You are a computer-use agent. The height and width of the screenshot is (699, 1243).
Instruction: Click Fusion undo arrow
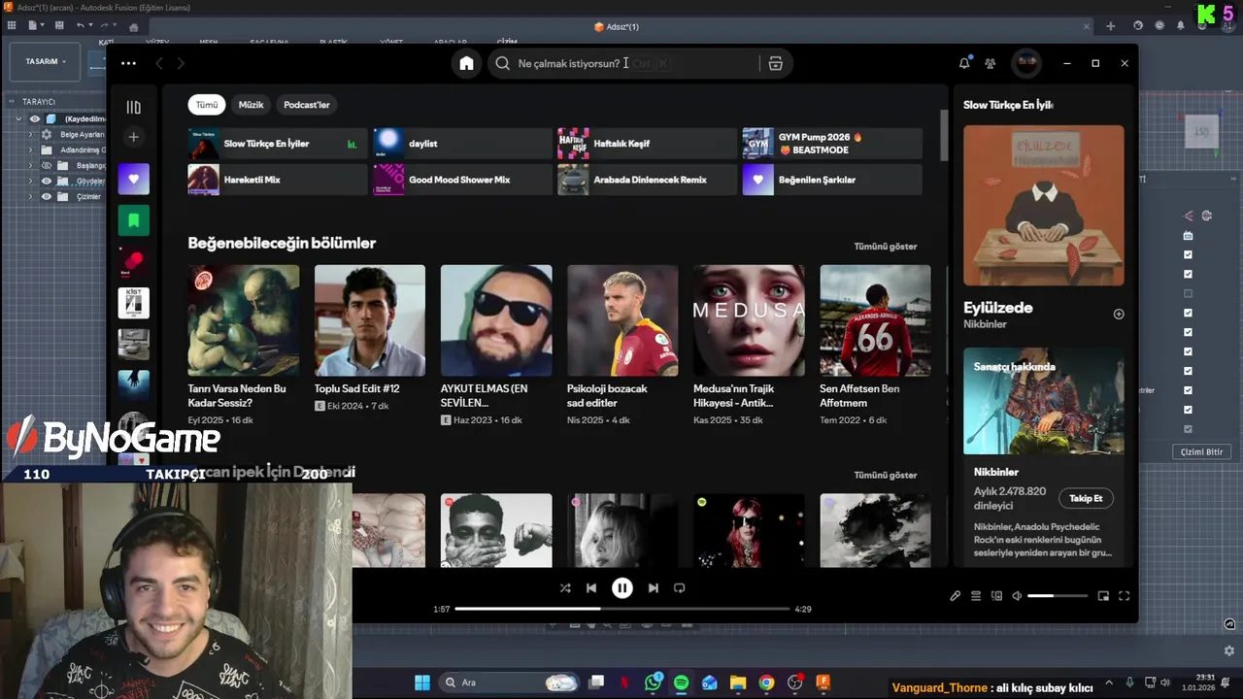81,25
